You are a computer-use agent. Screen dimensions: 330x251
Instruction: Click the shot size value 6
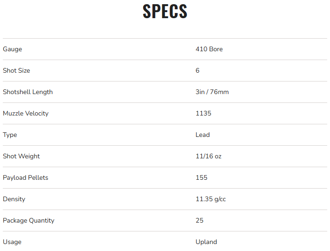point(198,70)
